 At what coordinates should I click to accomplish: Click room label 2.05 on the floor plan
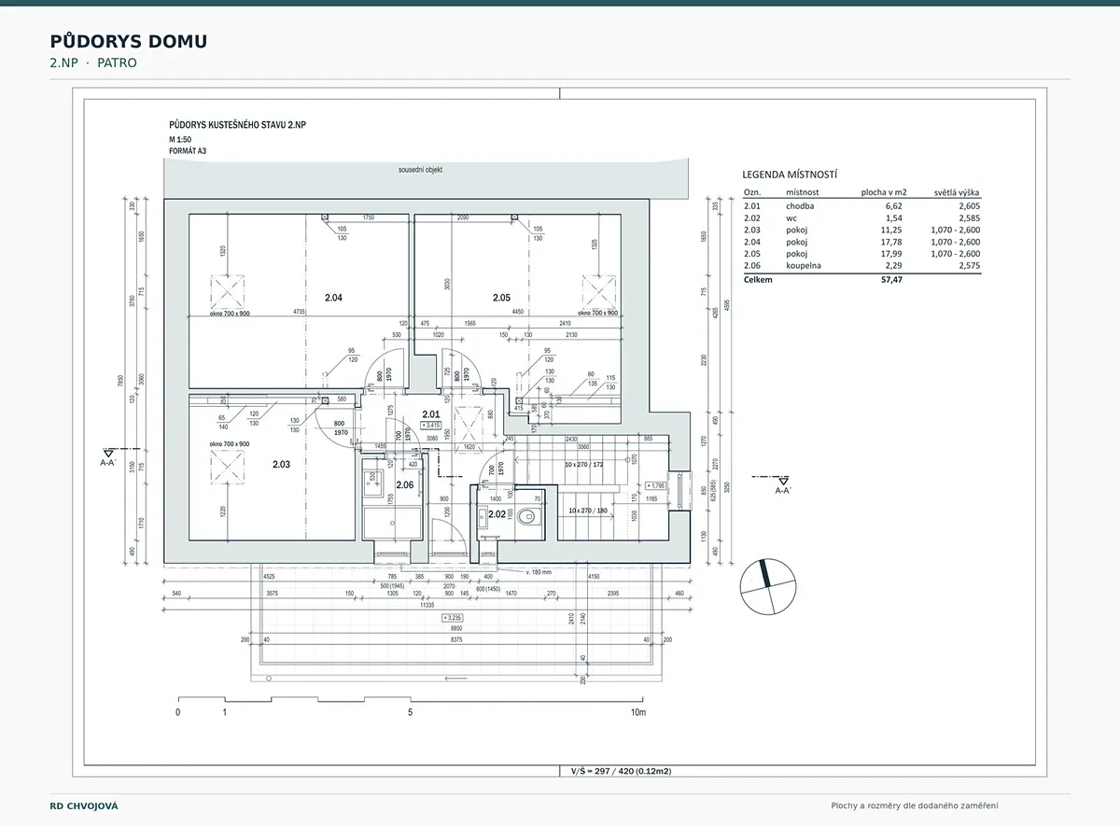502,299
